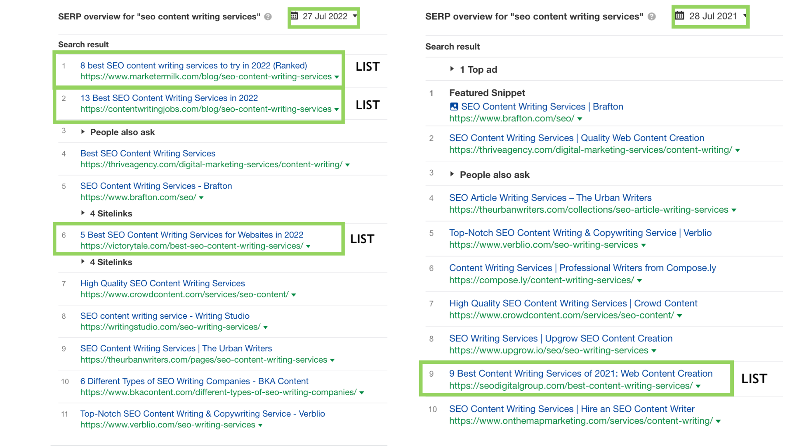Open URL dropdown arrow for onthemapmarketing.com result
The height and width of the screenshot is (446, 792).
[718, 422]
